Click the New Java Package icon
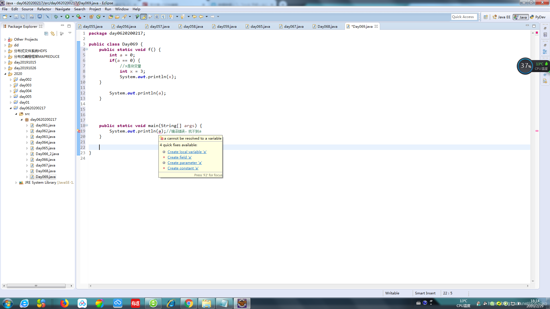550x309 pixels. click(91, 17)
